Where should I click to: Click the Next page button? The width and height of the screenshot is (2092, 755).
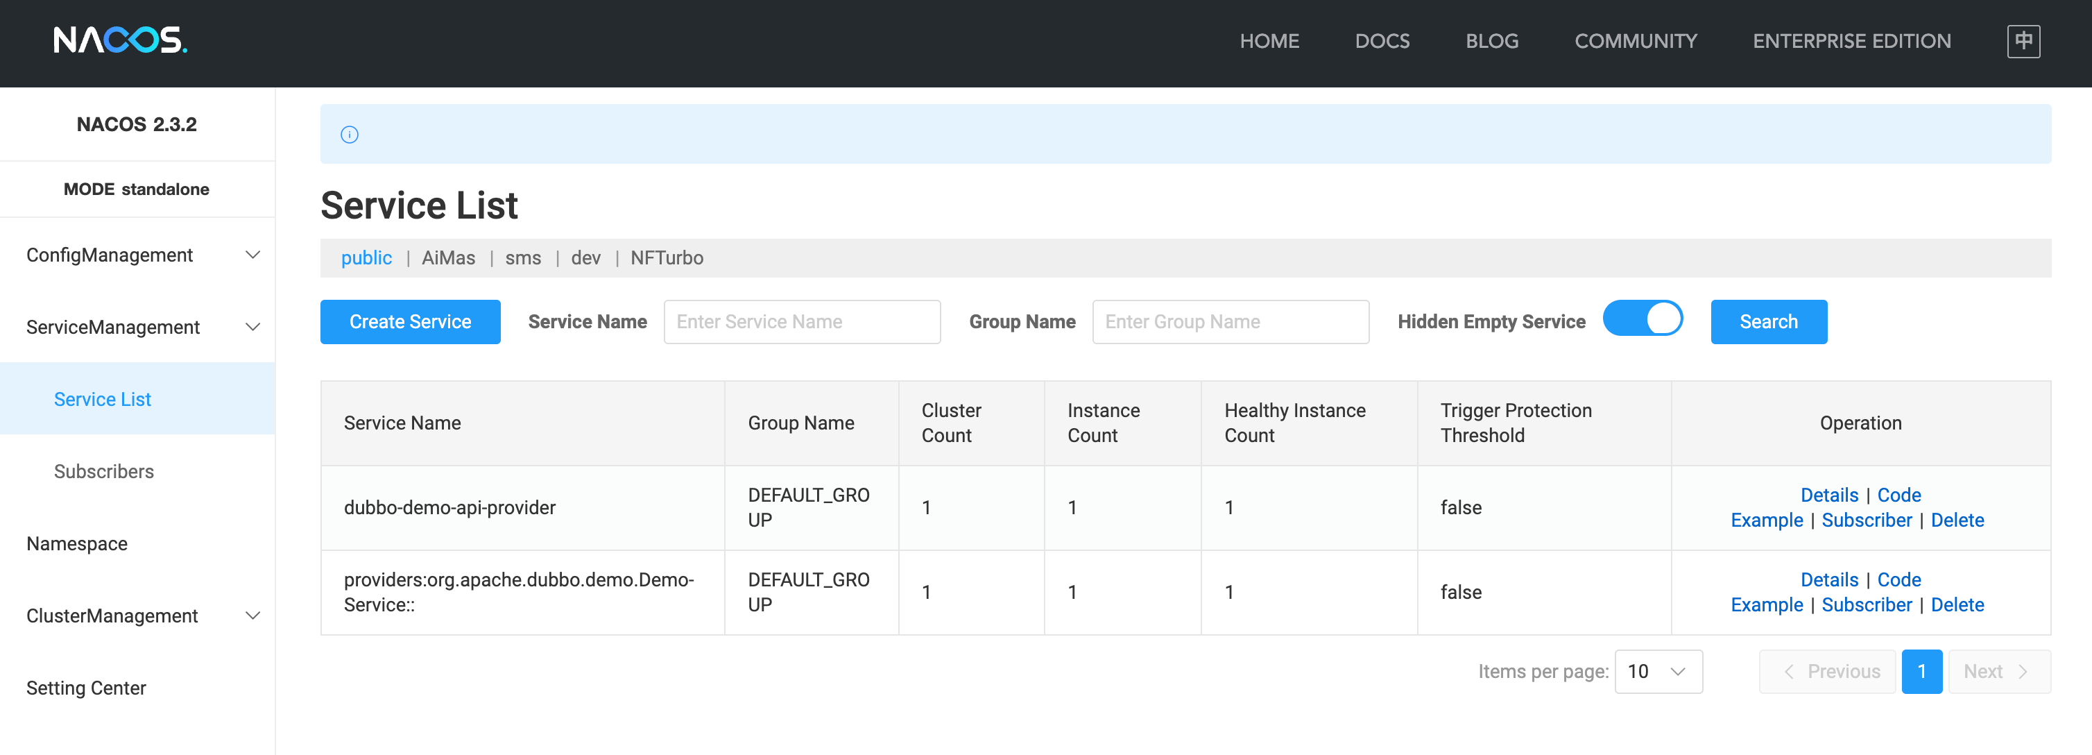pyautogui.click(x=1998, y=671)
